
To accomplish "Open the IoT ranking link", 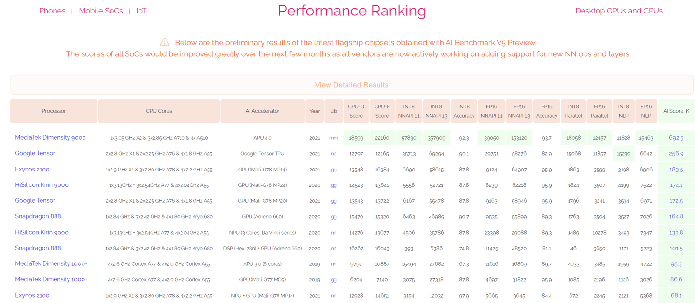I will coord(141,11).
